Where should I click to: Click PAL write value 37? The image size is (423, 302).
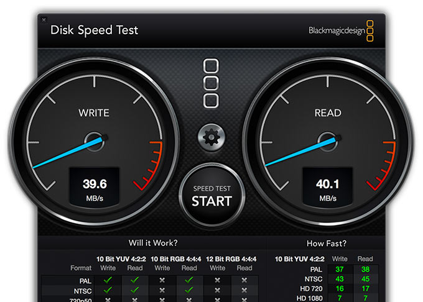[x=340, y=269]
